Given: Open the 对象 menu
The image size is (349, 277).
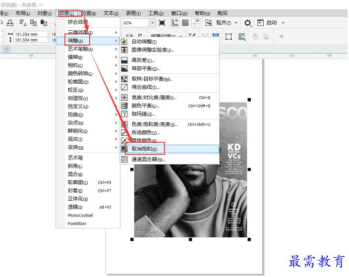Looking at the screenshot, I should pos(44,13).
